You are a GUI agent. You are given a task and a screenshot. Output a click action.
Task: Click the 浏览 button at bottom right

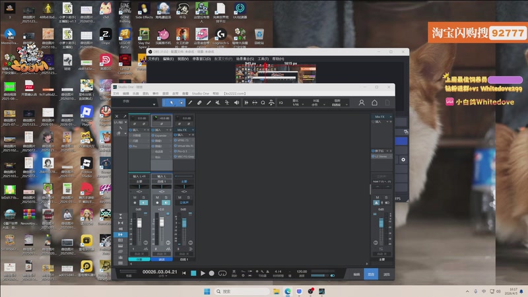[387, 273]
